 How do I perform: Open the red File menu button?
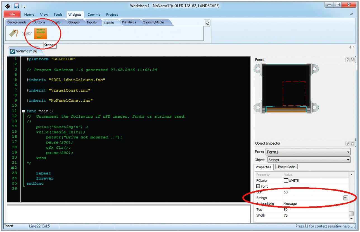click(x=12, y=14)
